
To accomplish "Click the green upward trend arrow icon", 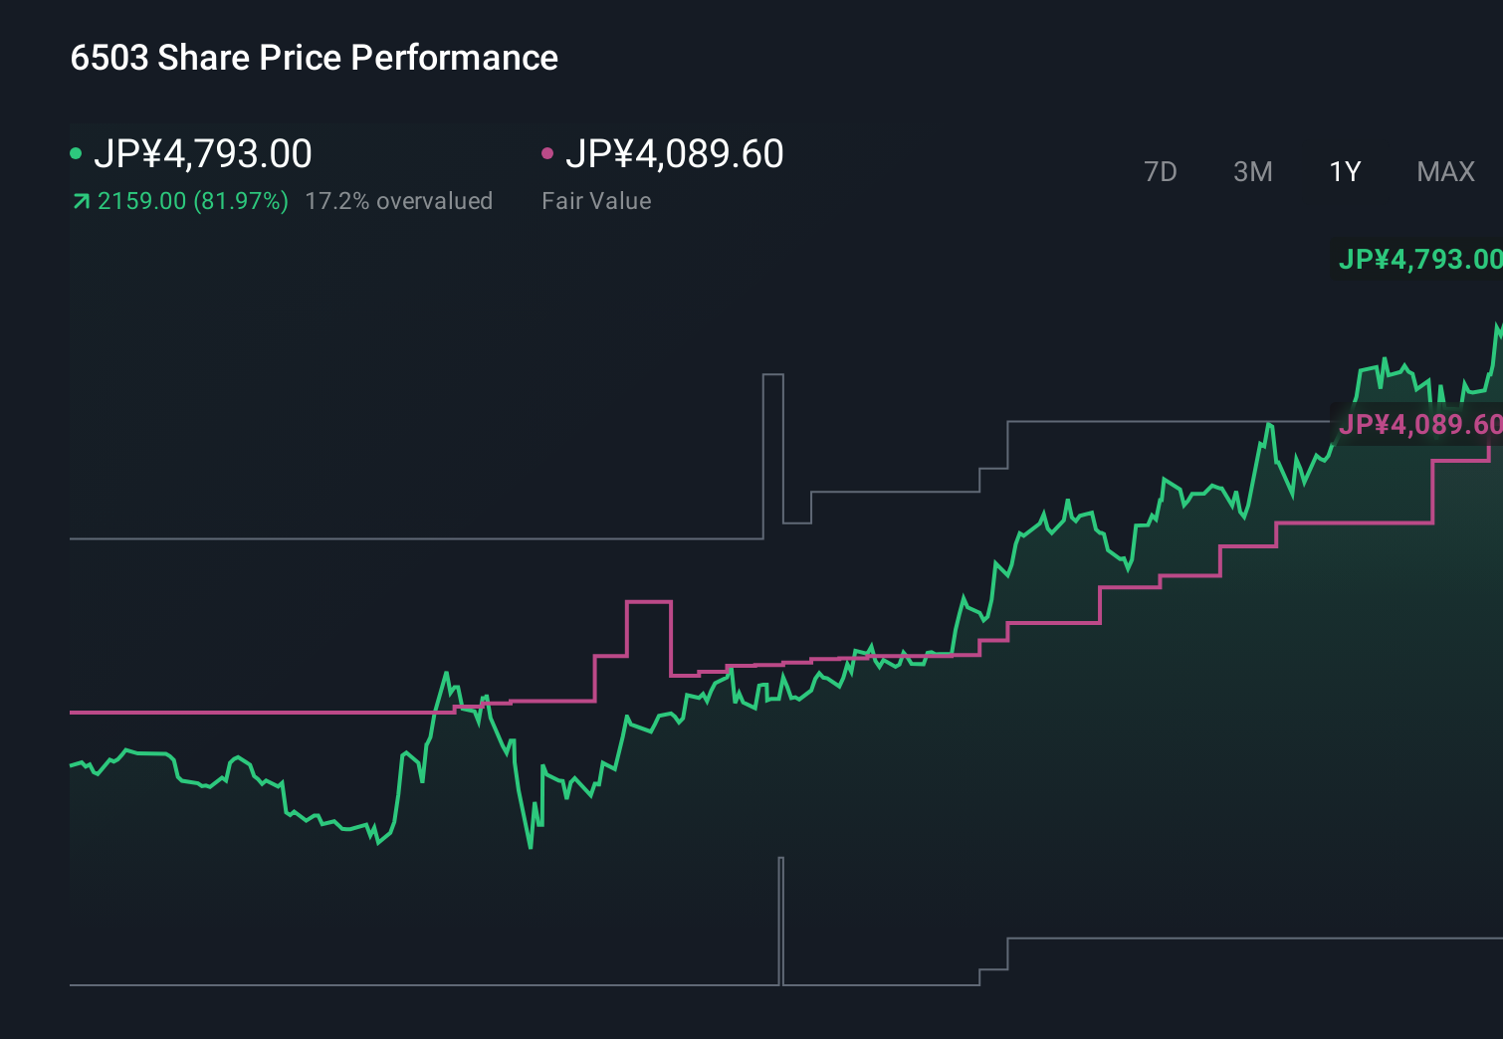I will pos(81,200).
